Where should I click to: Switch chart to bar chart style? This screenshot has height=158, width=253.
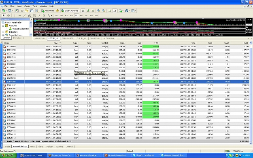[83, 11]
